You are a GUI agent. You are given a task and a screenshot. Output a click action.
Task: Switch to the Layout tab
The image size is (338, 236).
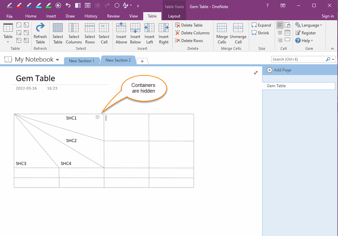pos(174,16)
